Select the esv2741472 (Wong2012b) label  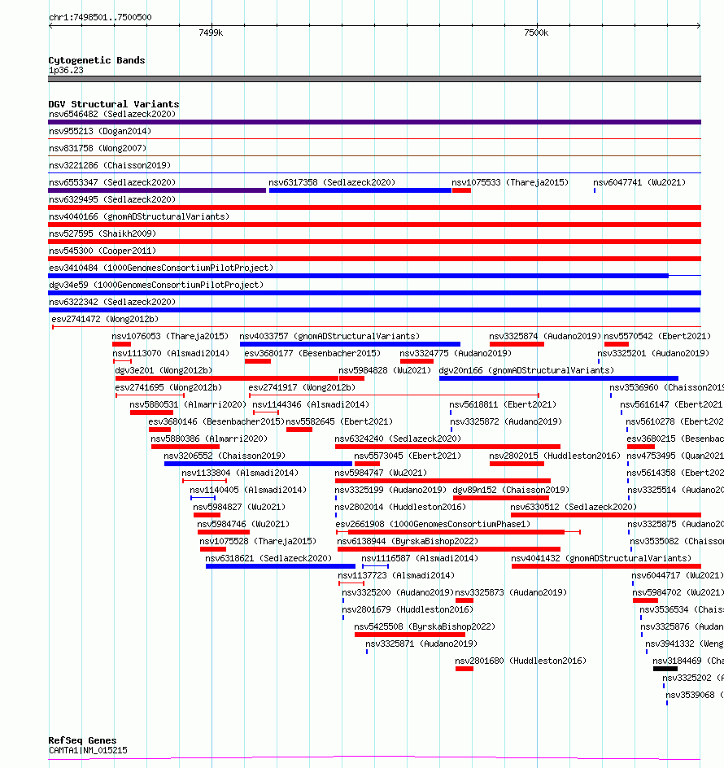[105, 320]
